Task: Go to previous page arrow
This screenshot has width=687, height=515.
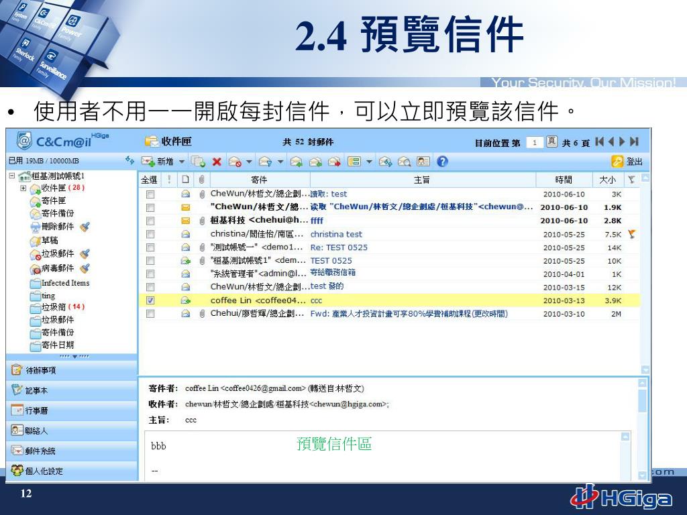Action: [x=611, y=142]
